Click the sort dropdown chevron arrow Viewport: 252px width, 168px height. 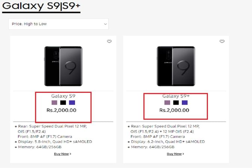pos(105,24)
